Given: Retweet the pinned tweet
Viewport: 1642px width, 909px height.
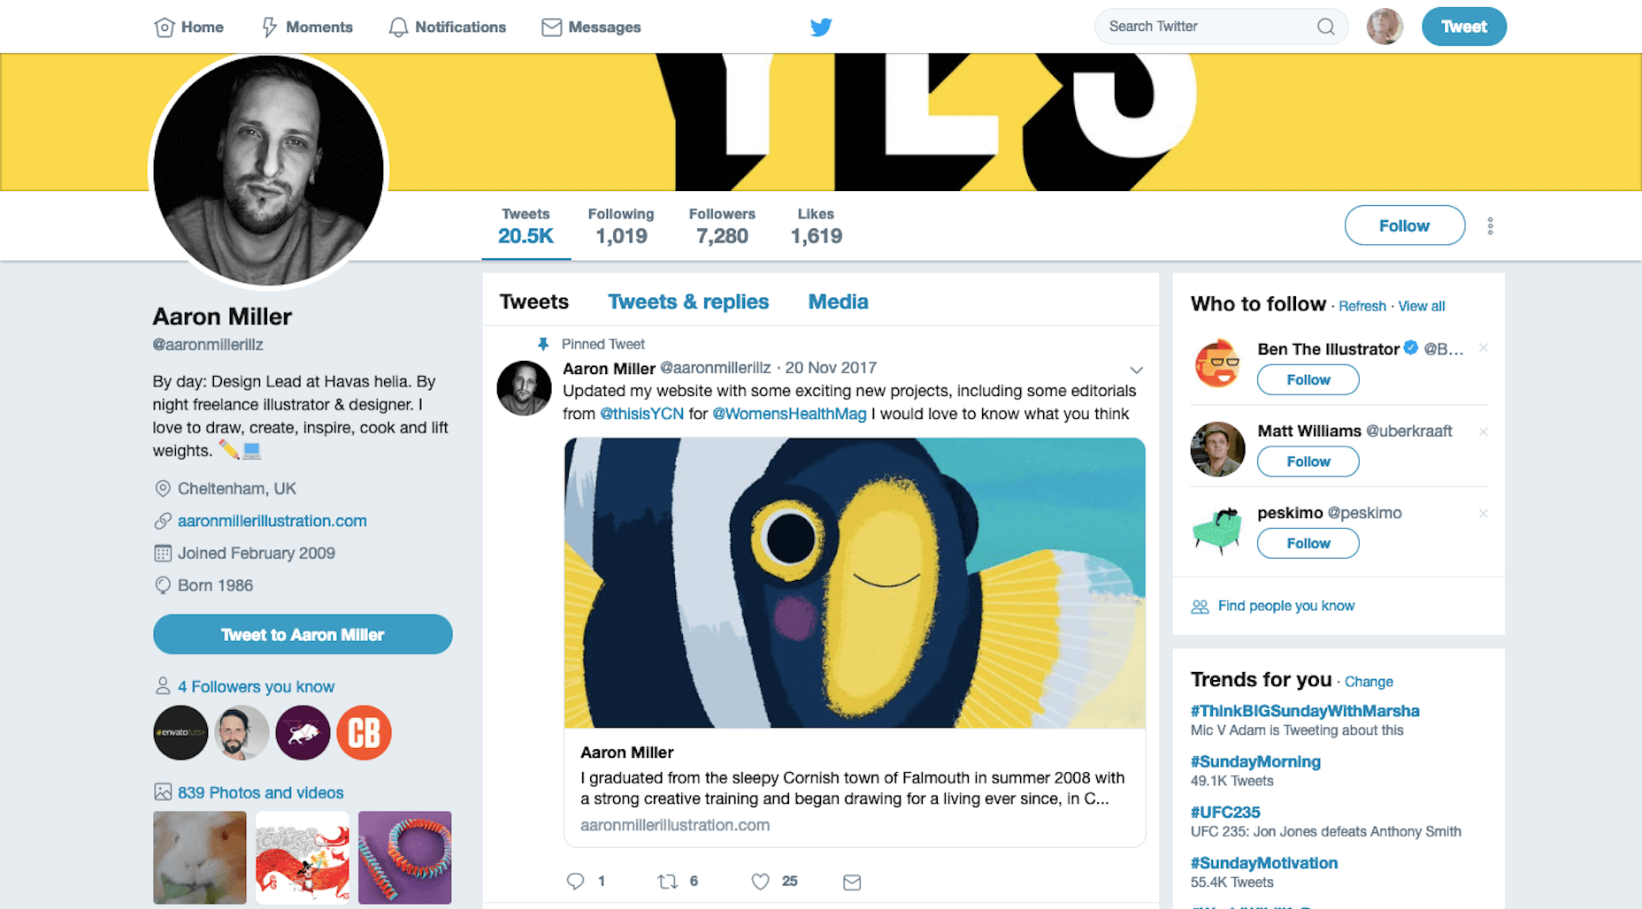Looking at the screenshot, I should 668,881.
